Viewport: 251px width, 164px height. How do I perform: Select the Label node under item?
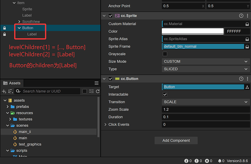click(x=27, y=15)
